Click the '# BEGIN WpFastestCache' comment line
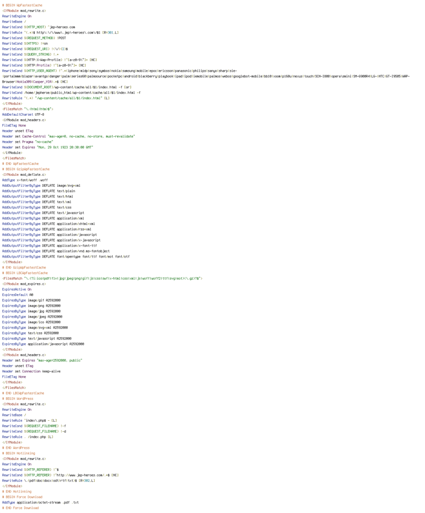 [22, 5]
